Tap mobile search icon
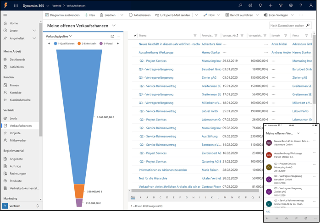The image size is (321, 224). tap(296, 218)
